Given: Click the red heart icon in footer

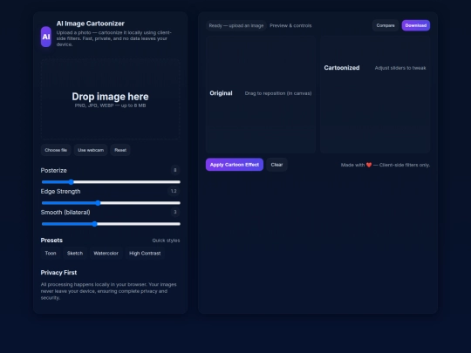Looking at the screenshot, I should point(369,165).
